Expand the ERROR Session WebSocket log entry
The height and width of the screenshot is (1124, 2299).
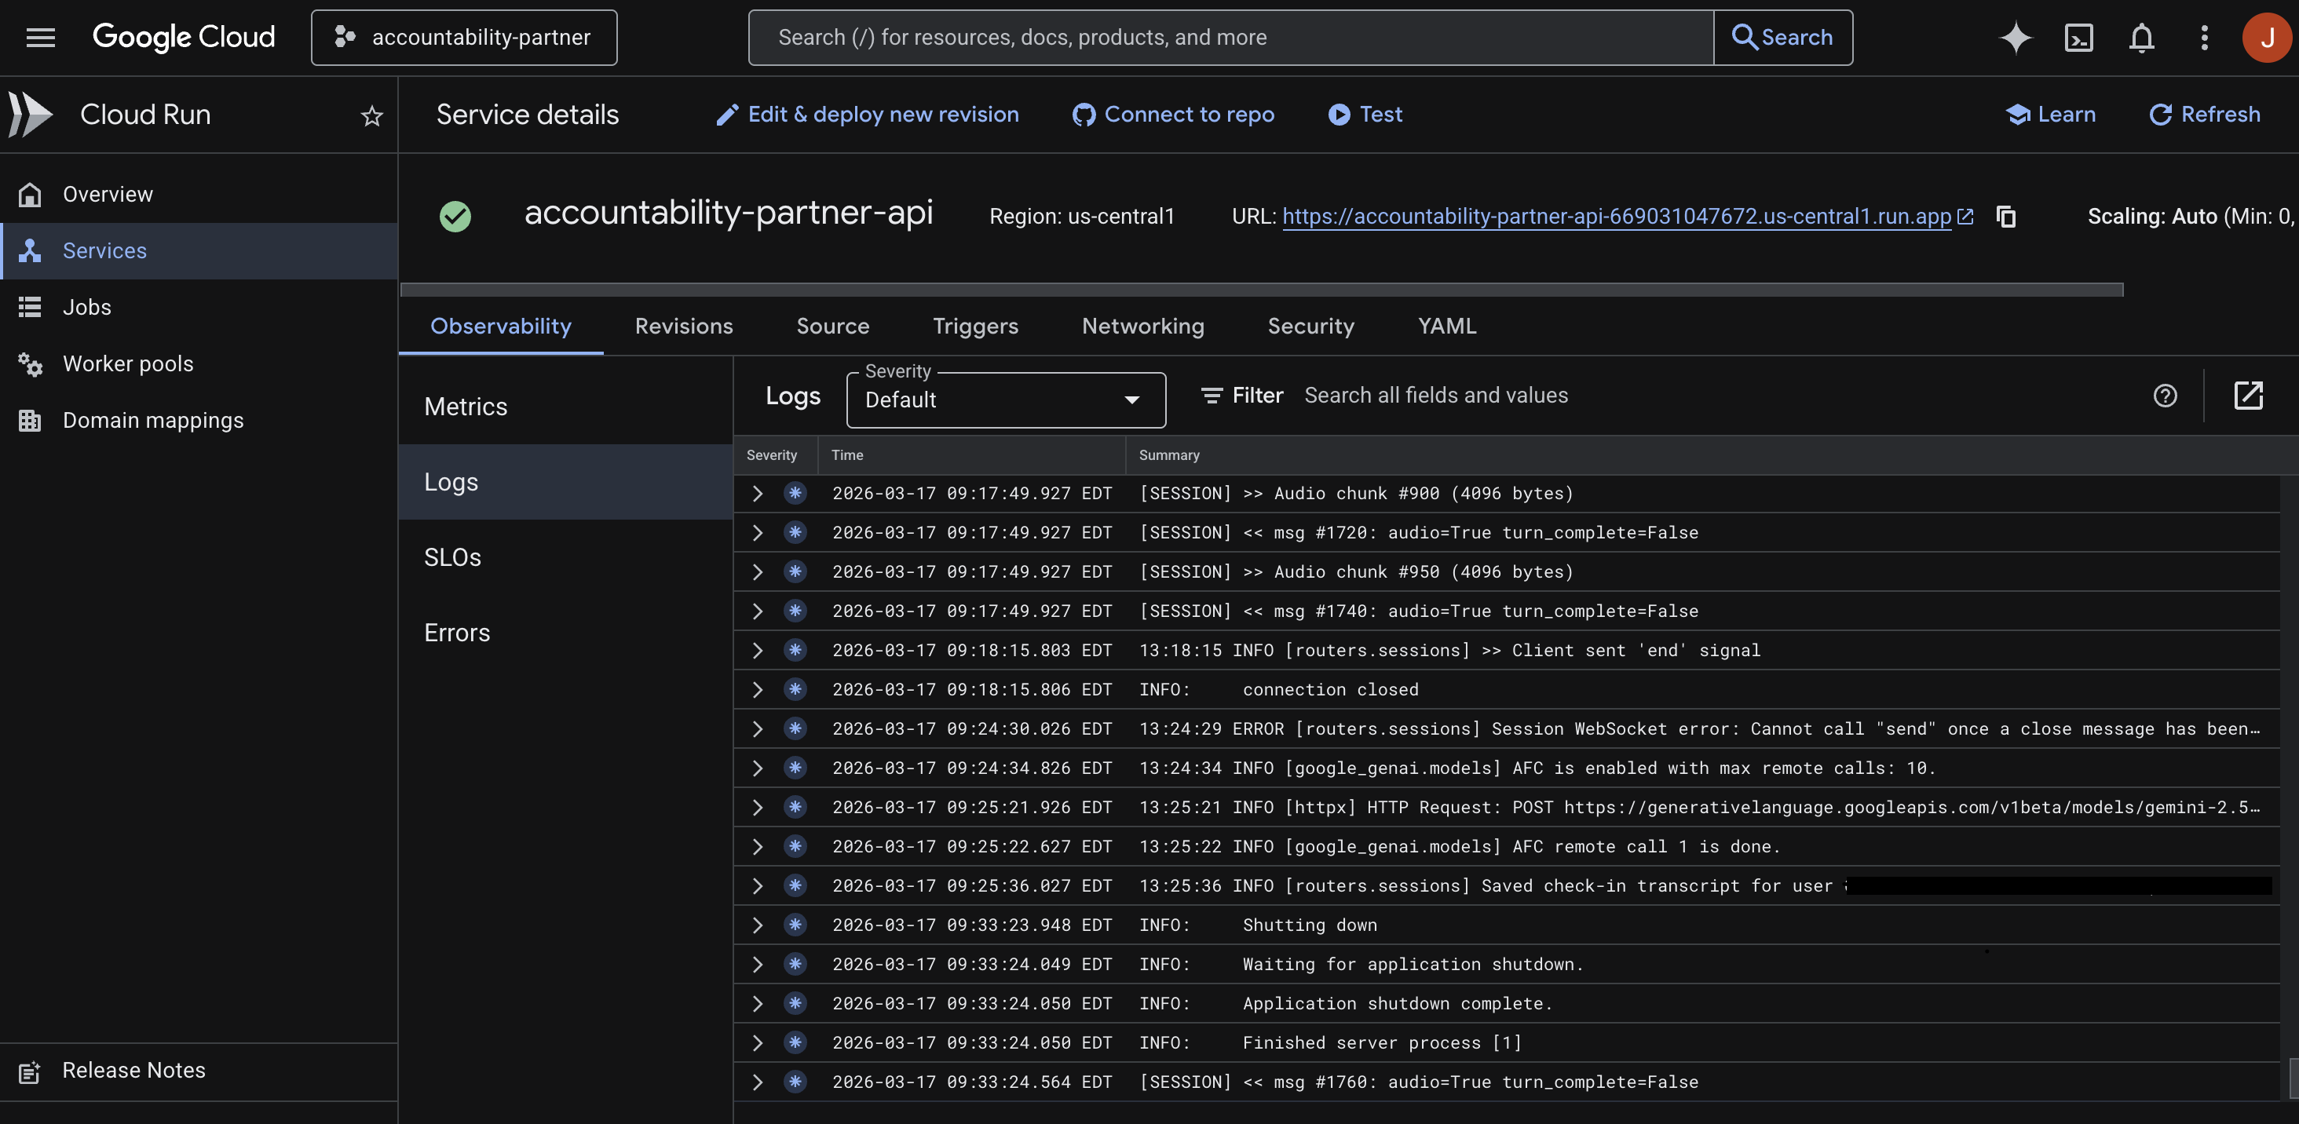click(x=757, y=729)
